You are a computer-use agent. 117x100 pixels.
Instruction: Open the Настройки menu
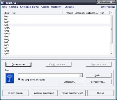(57, 7)
